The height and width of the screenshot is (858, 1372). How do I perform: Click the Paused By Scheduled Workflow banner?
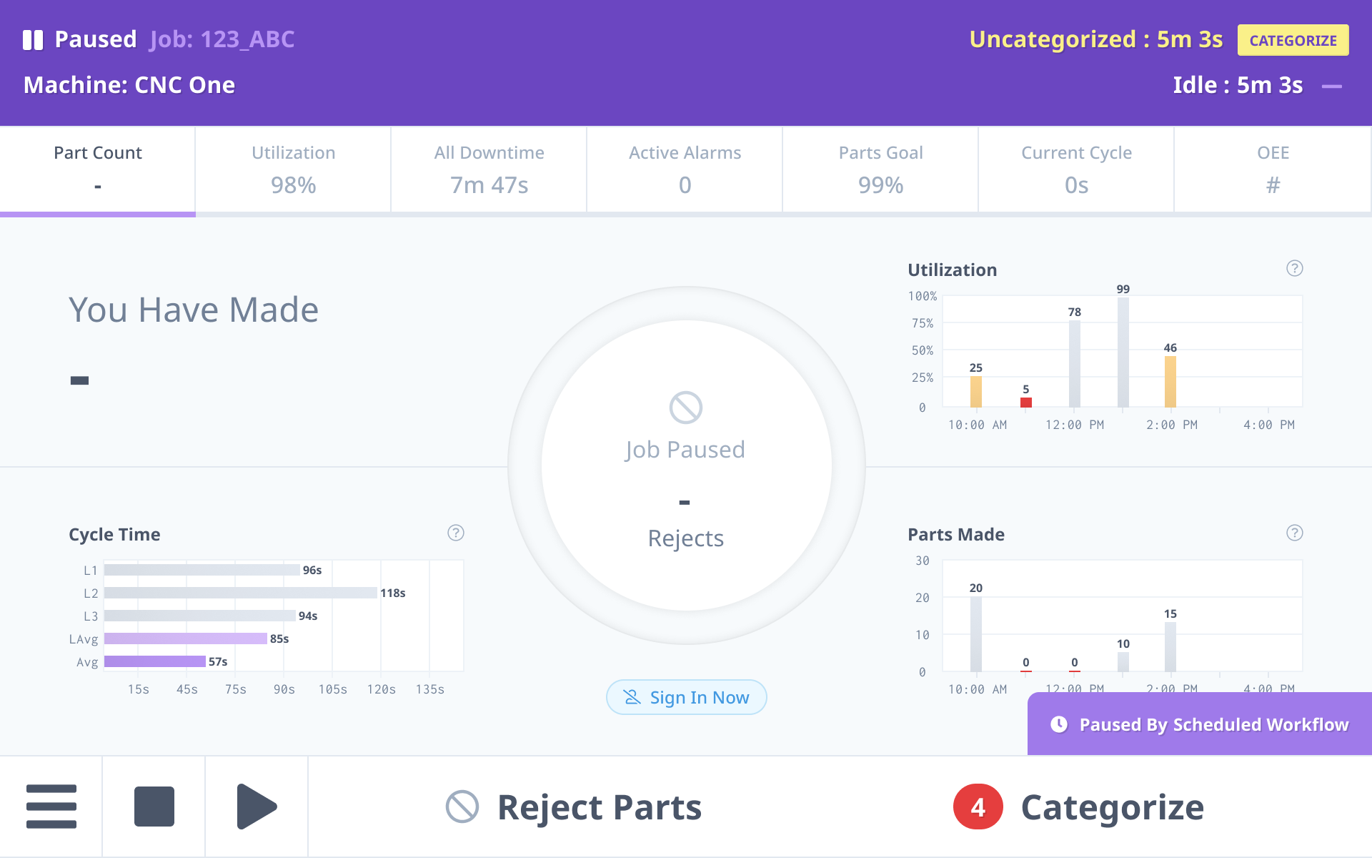pyautogui.click(x=1200, y=724)
